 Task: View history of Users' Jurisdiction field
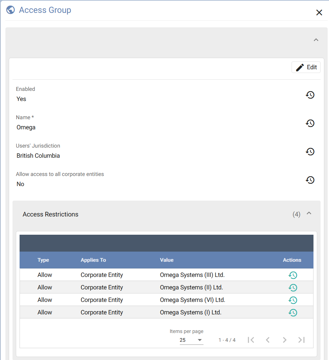point(310,152)
